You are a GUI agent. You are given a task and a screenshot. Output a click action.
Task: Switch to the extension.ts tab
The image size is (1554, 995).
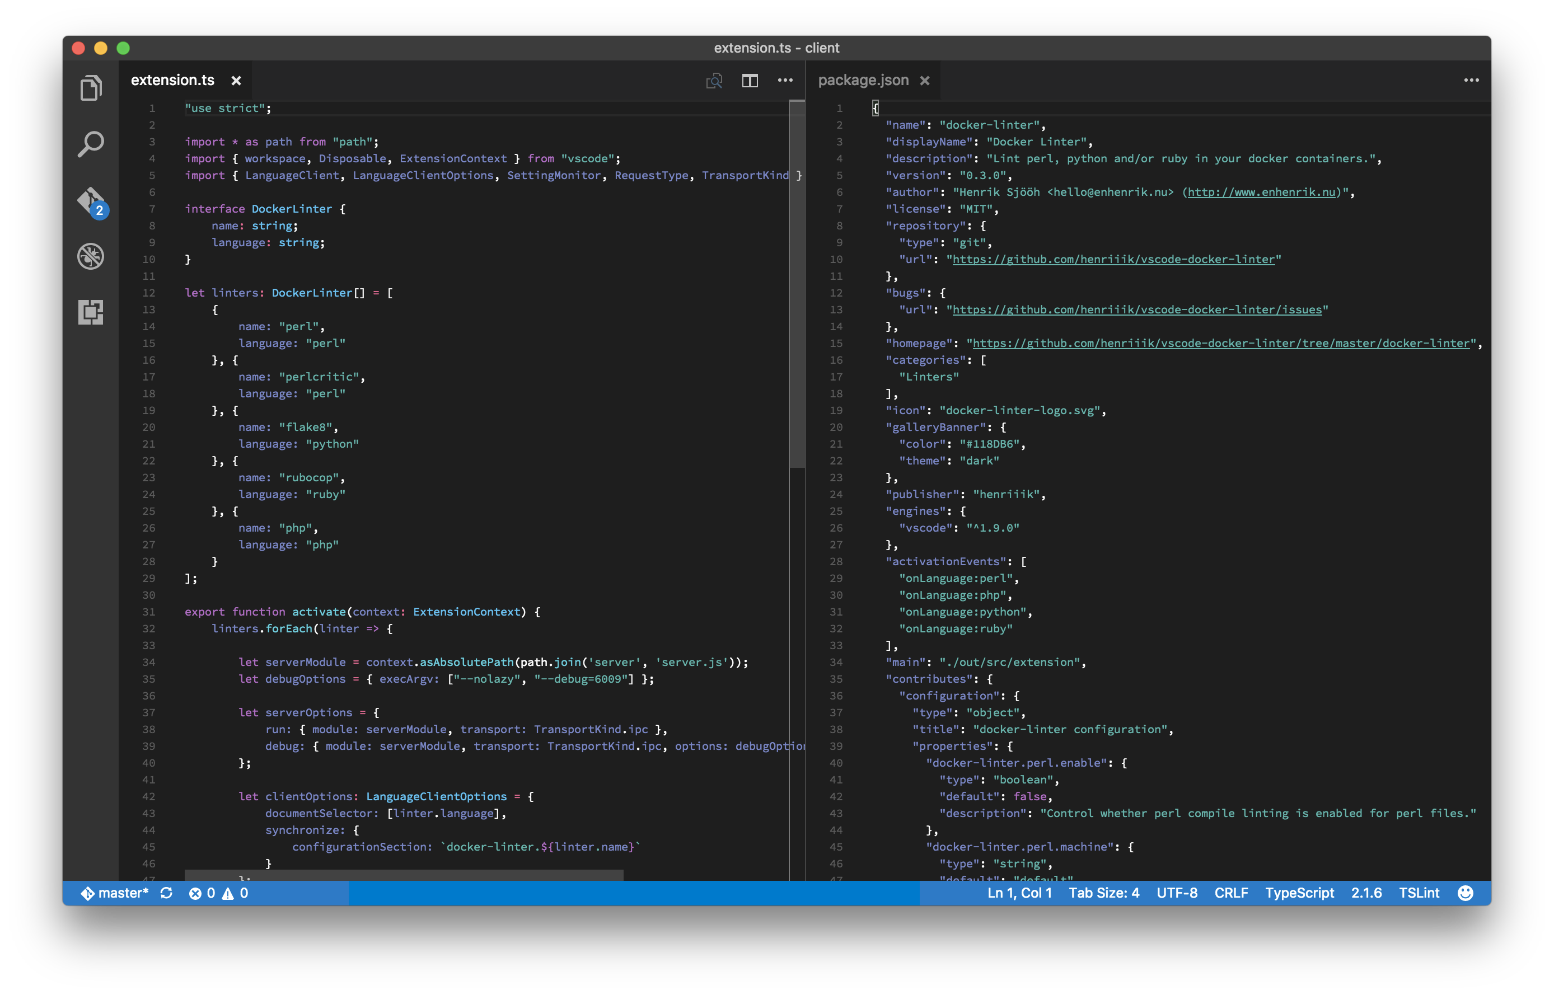tap(172, 80)
